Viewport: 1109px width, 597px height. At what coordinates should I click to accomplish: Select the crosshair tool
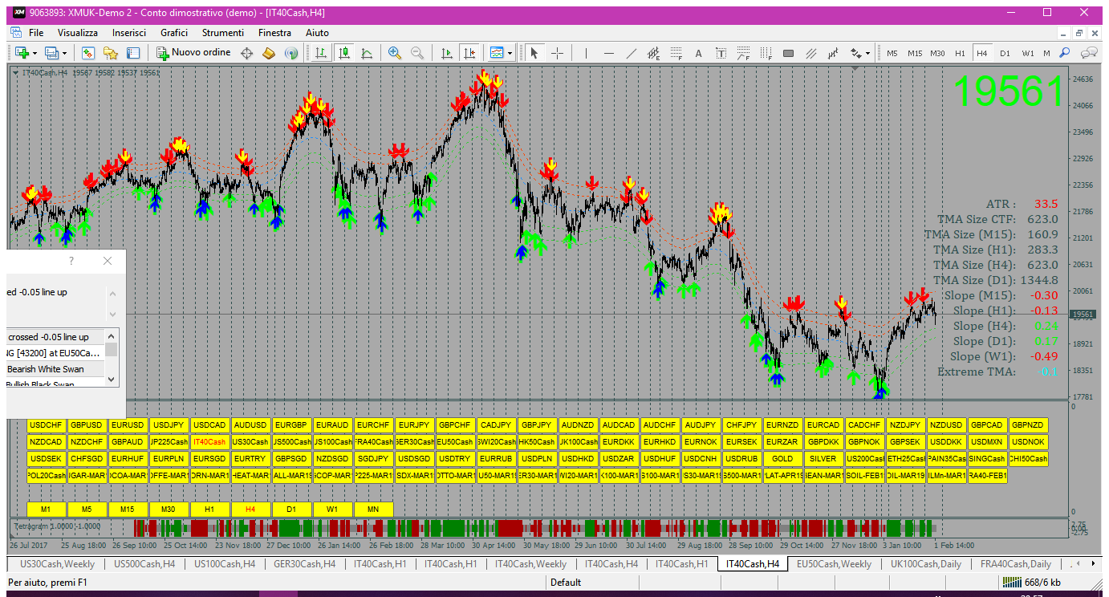point(557,53)
